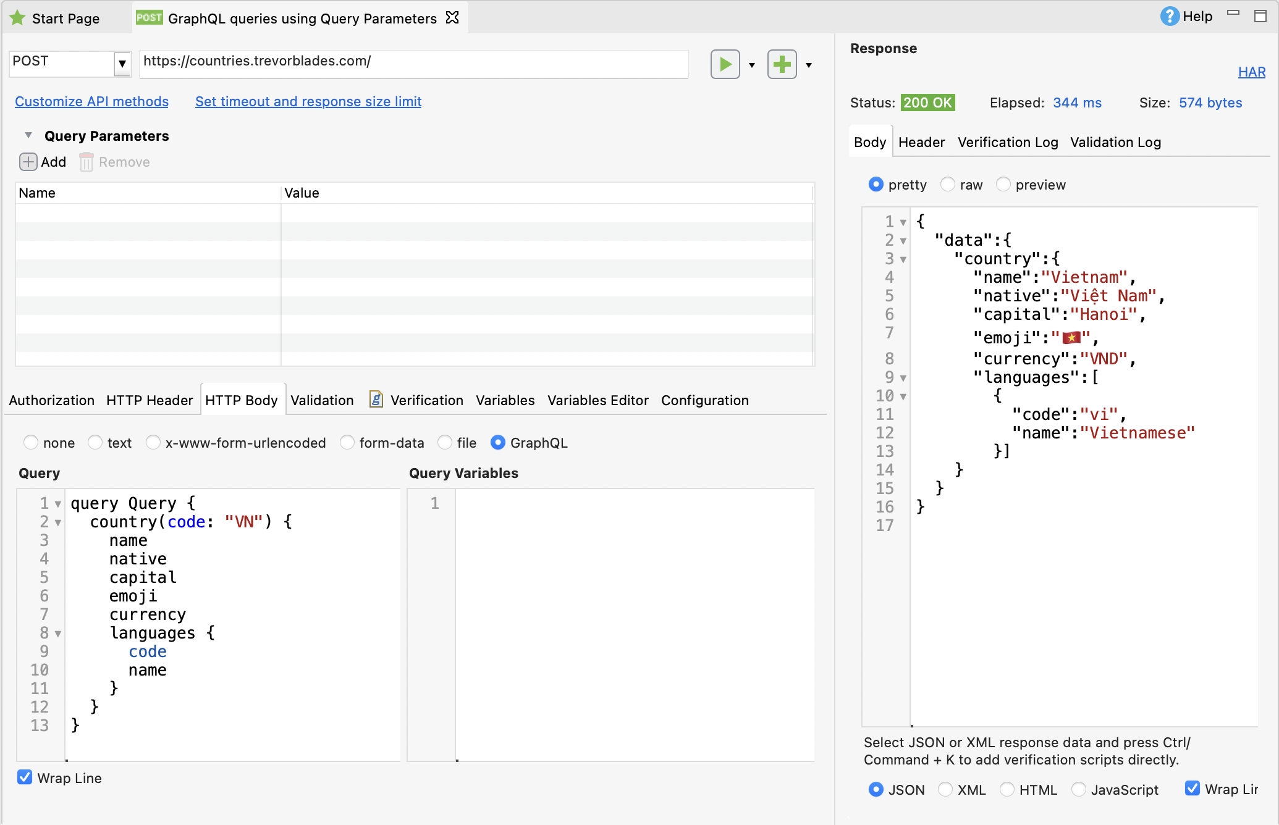Click the dropdown arrow next to Add Request

pos(810,64)
